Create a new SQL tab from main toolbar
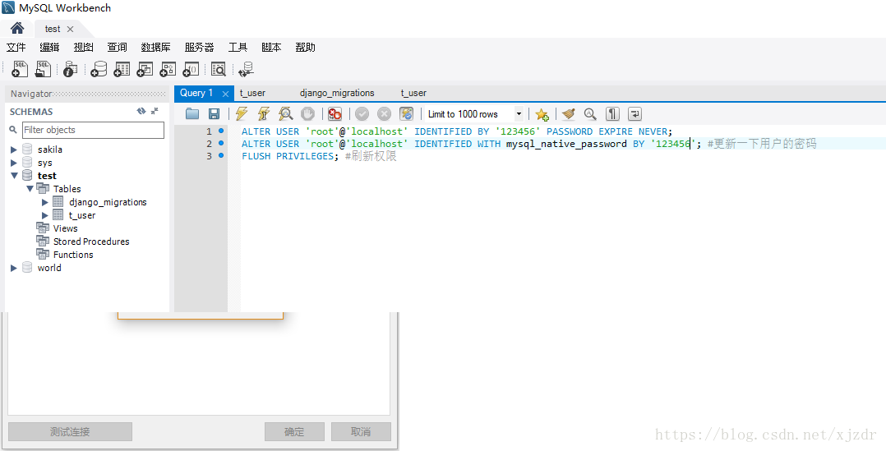The image size is (886, 451). coord(20,69)
